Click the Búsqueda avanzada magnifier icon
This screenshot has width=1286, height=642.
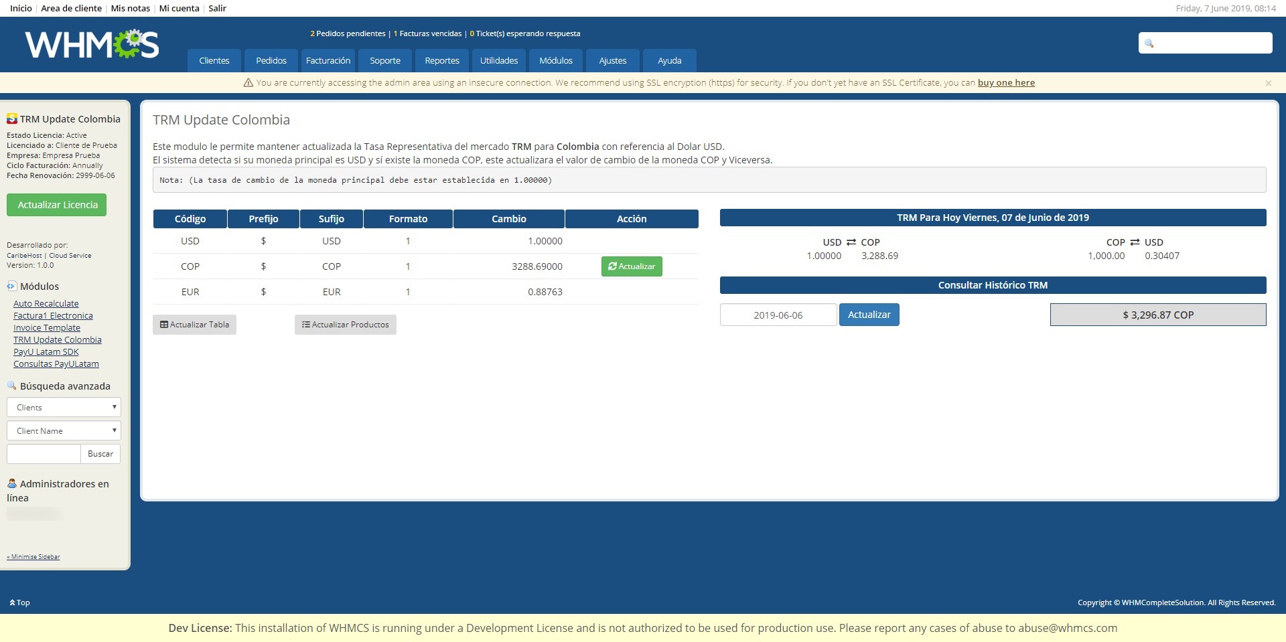tap(12, 386)
